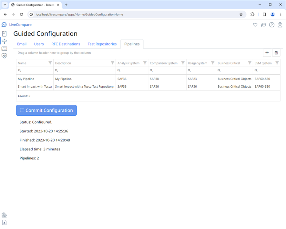Select the clipboard icon in the left sidebar

(4, 33)
